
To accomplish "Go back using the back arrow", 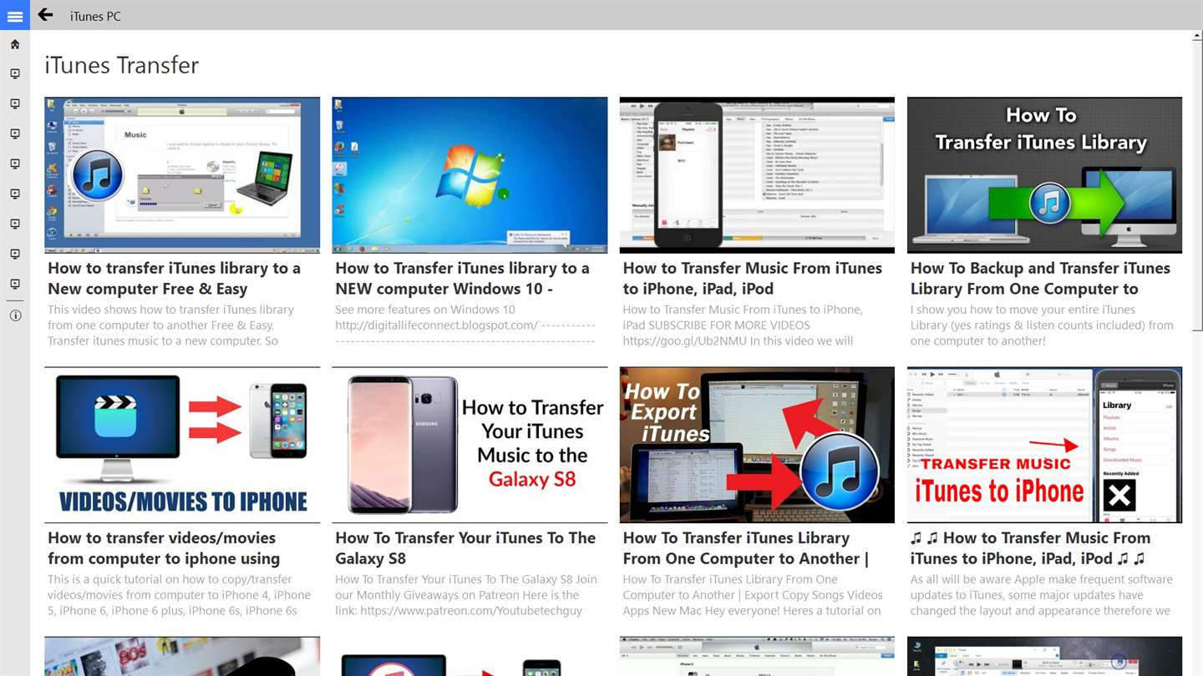I will (x=45, y=15).
